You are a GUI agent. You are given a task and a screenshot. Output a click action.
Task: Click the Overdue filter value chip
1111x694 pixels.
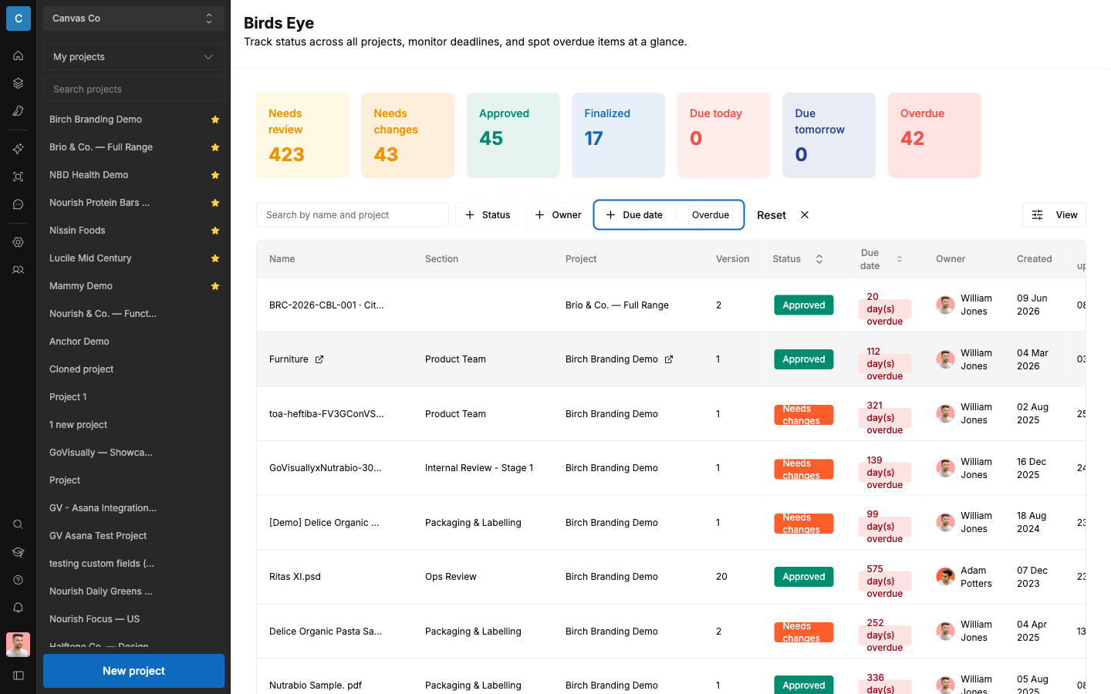coord(711,215)
